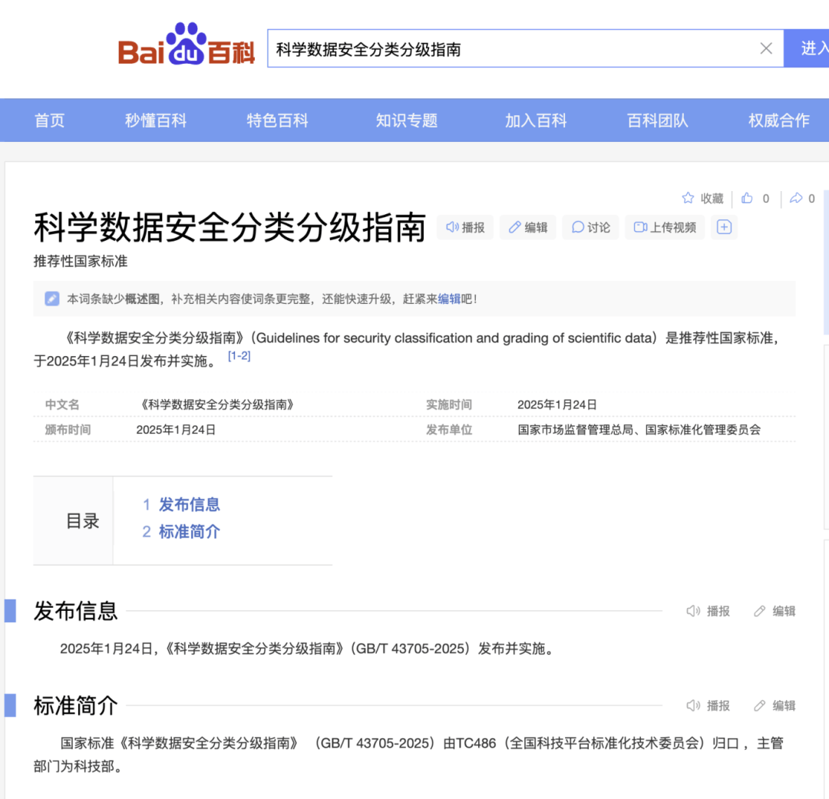Jump to 标准简介 in table of contents

click(x=189, y=532)
